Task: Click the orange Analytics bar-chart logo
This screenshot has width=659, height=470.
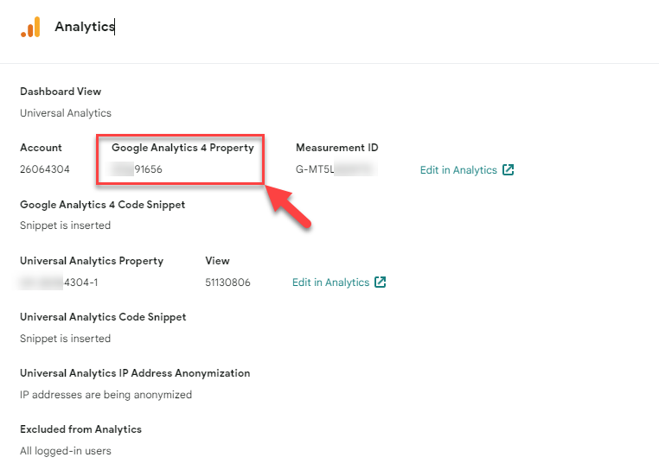Action: [x=30, y=28]
